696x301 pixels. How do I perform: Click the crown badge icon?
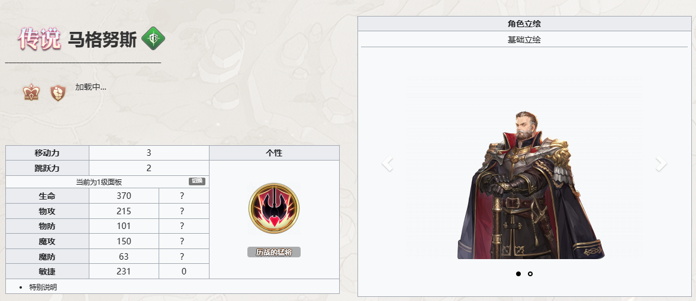coord(31,93)
